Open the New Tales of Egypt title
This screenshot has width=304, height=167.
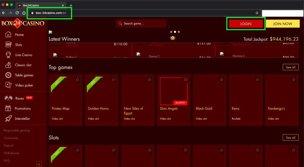point(133,111)
